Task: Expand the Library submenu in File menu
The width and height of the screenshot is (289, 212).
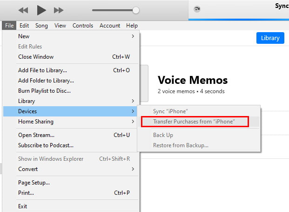Action: pyautogui.click(x=71, y=101)
